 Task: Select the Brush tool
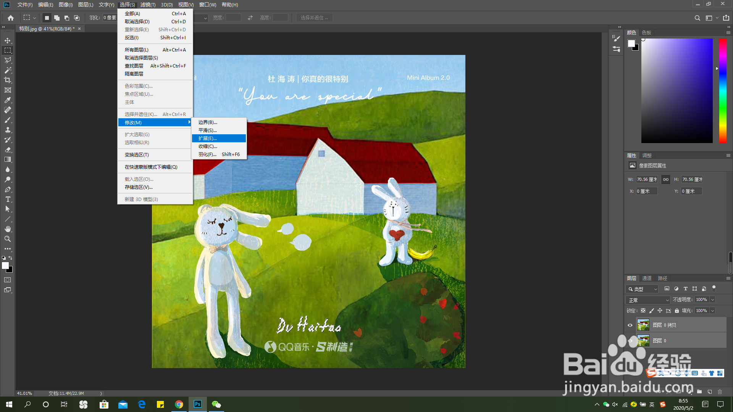click(x=8, y=120)
